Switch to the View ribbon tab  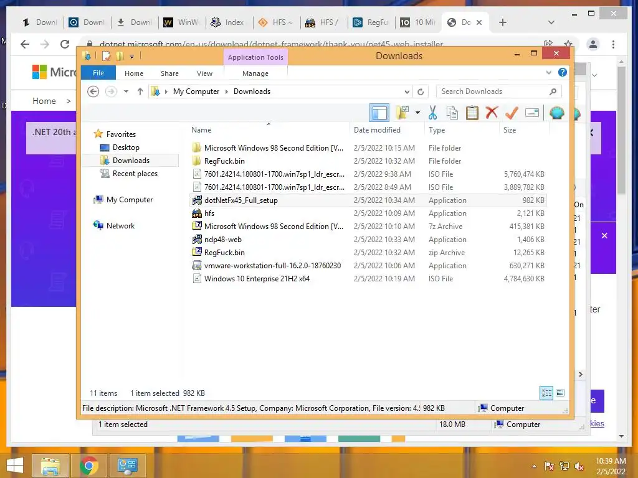click(x=204, y=73)
